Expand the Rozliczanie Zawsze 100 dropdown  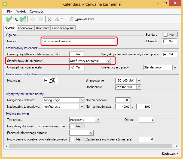point(139,87)
